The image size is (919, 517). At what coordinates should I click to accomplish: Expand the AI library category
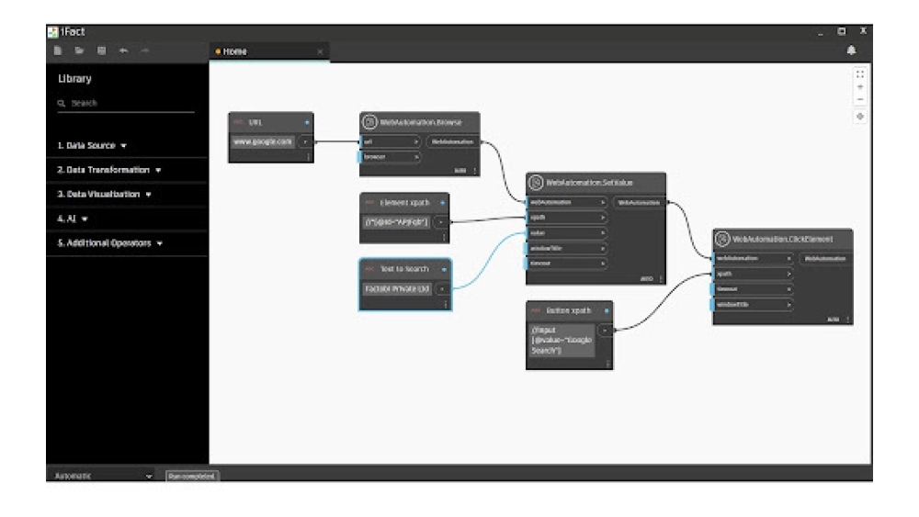73,219
